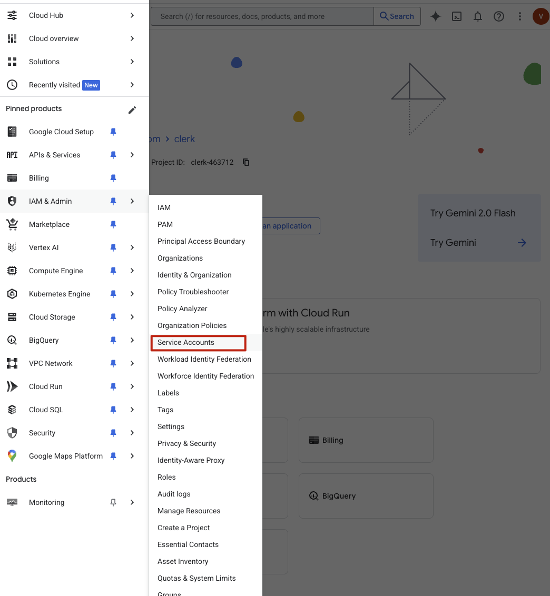Click the IAM & Admin shield icon
Viewport: 550px width, 596px height.
tap(12, 201)
